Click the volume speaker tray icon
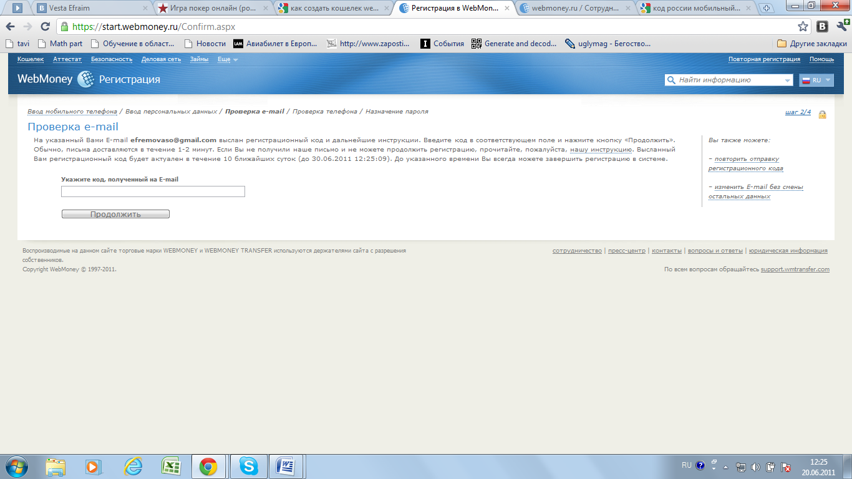The width and height of the screenshot is (852, 479). point(755,467)
